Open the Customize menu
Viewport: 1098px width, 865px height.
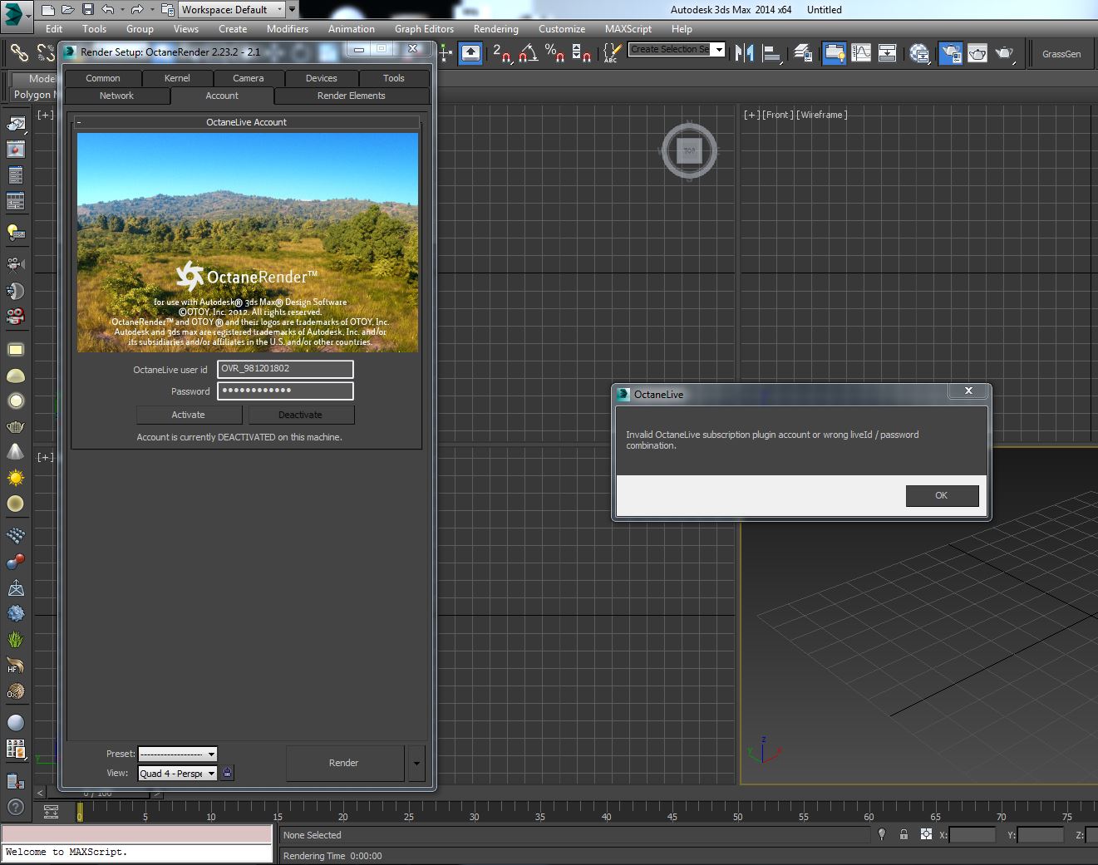coord(562,28)
